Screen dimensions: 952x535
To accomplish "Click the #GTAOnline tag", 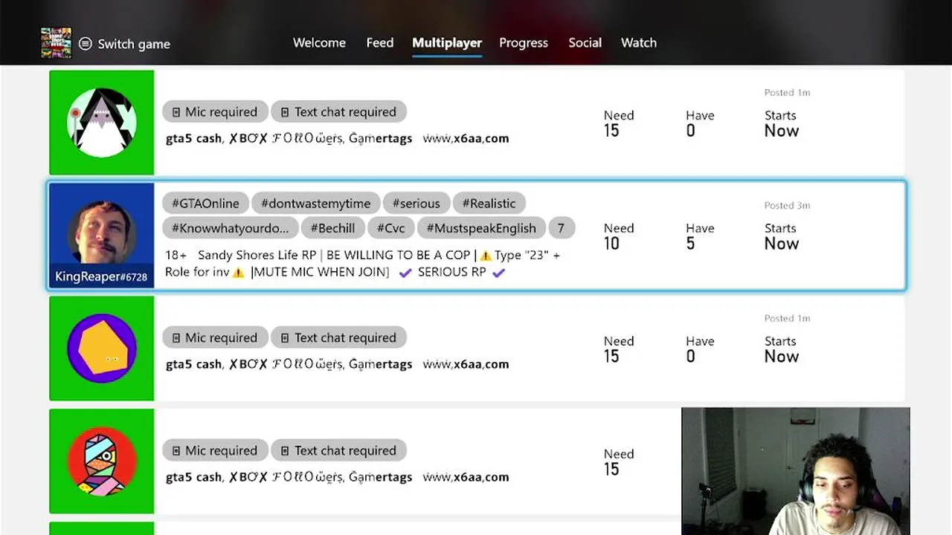I will (205, 203).
